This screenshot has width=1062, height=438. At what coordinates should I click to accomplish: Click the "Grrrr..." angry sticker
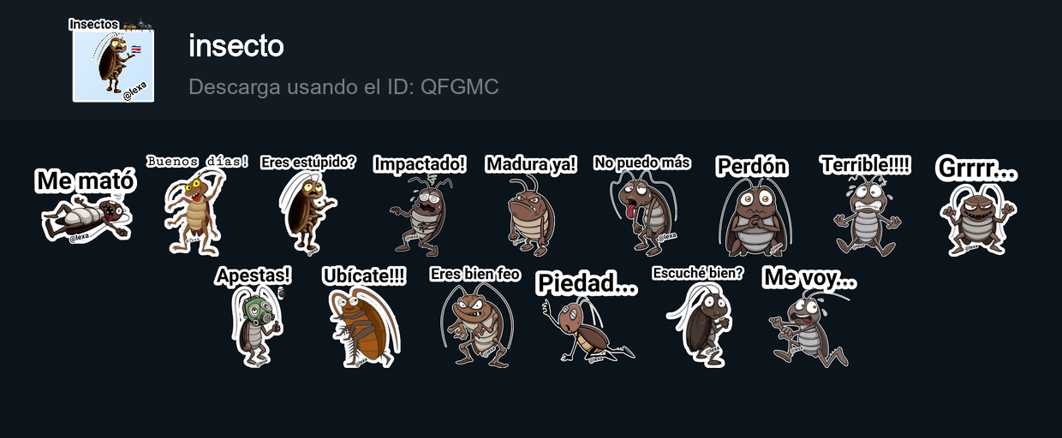[x=976, y=205]
